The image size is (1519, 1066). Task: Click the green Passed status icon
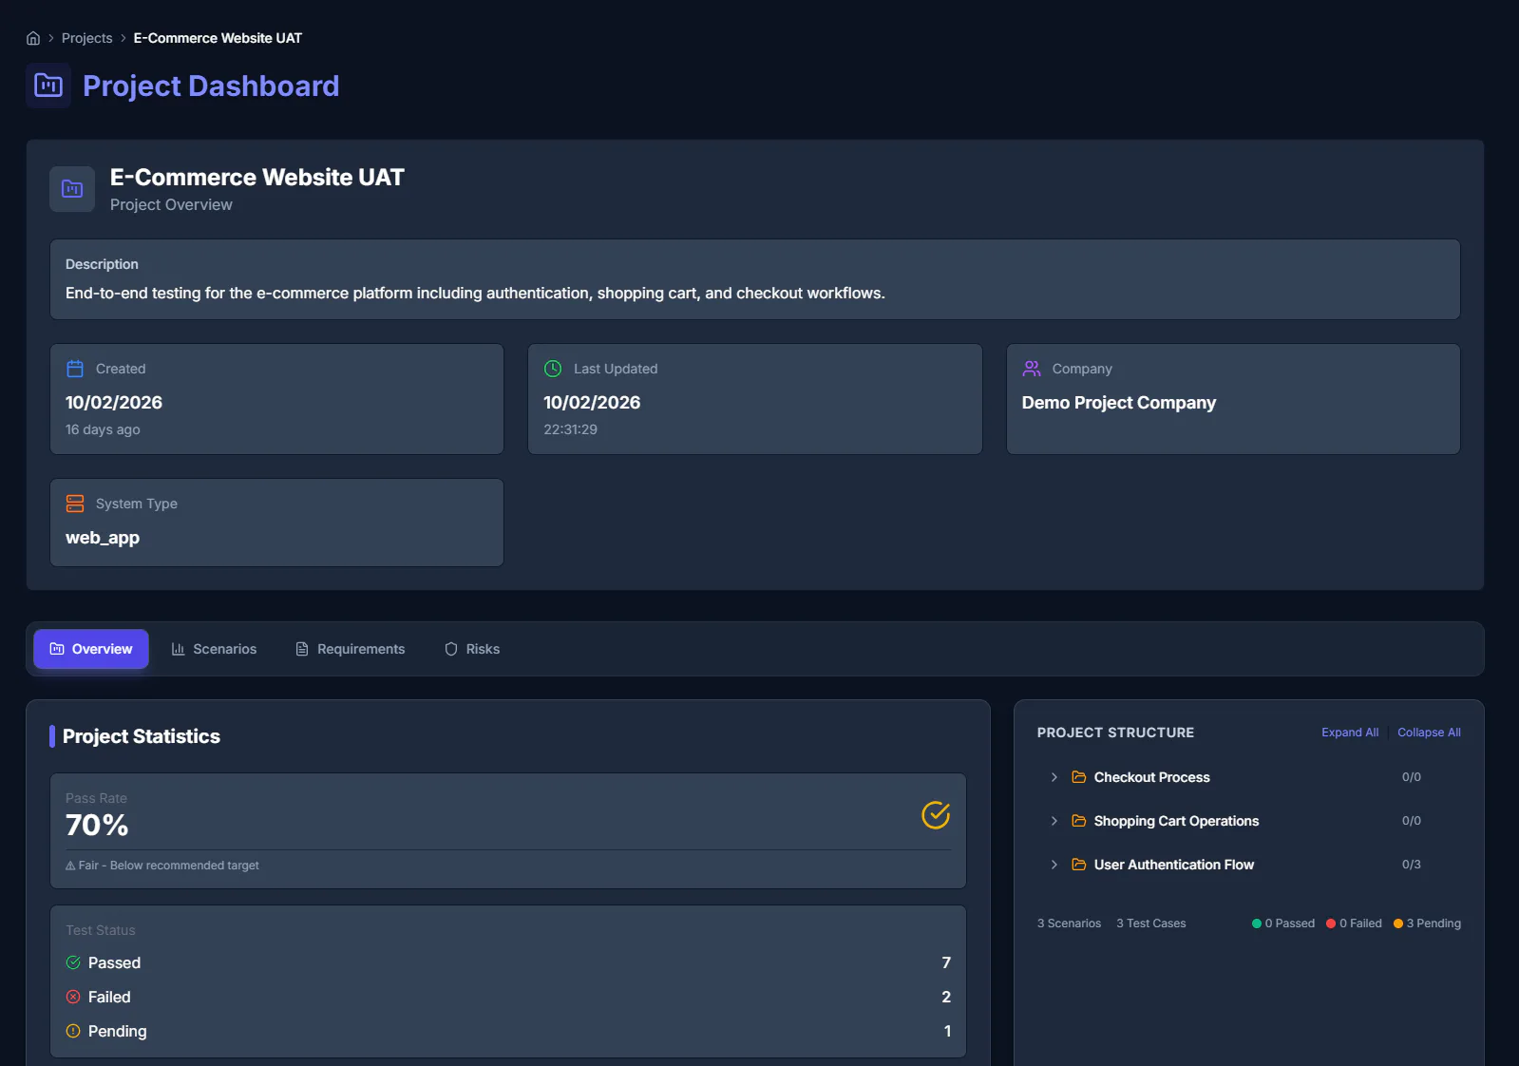(73, 962)
